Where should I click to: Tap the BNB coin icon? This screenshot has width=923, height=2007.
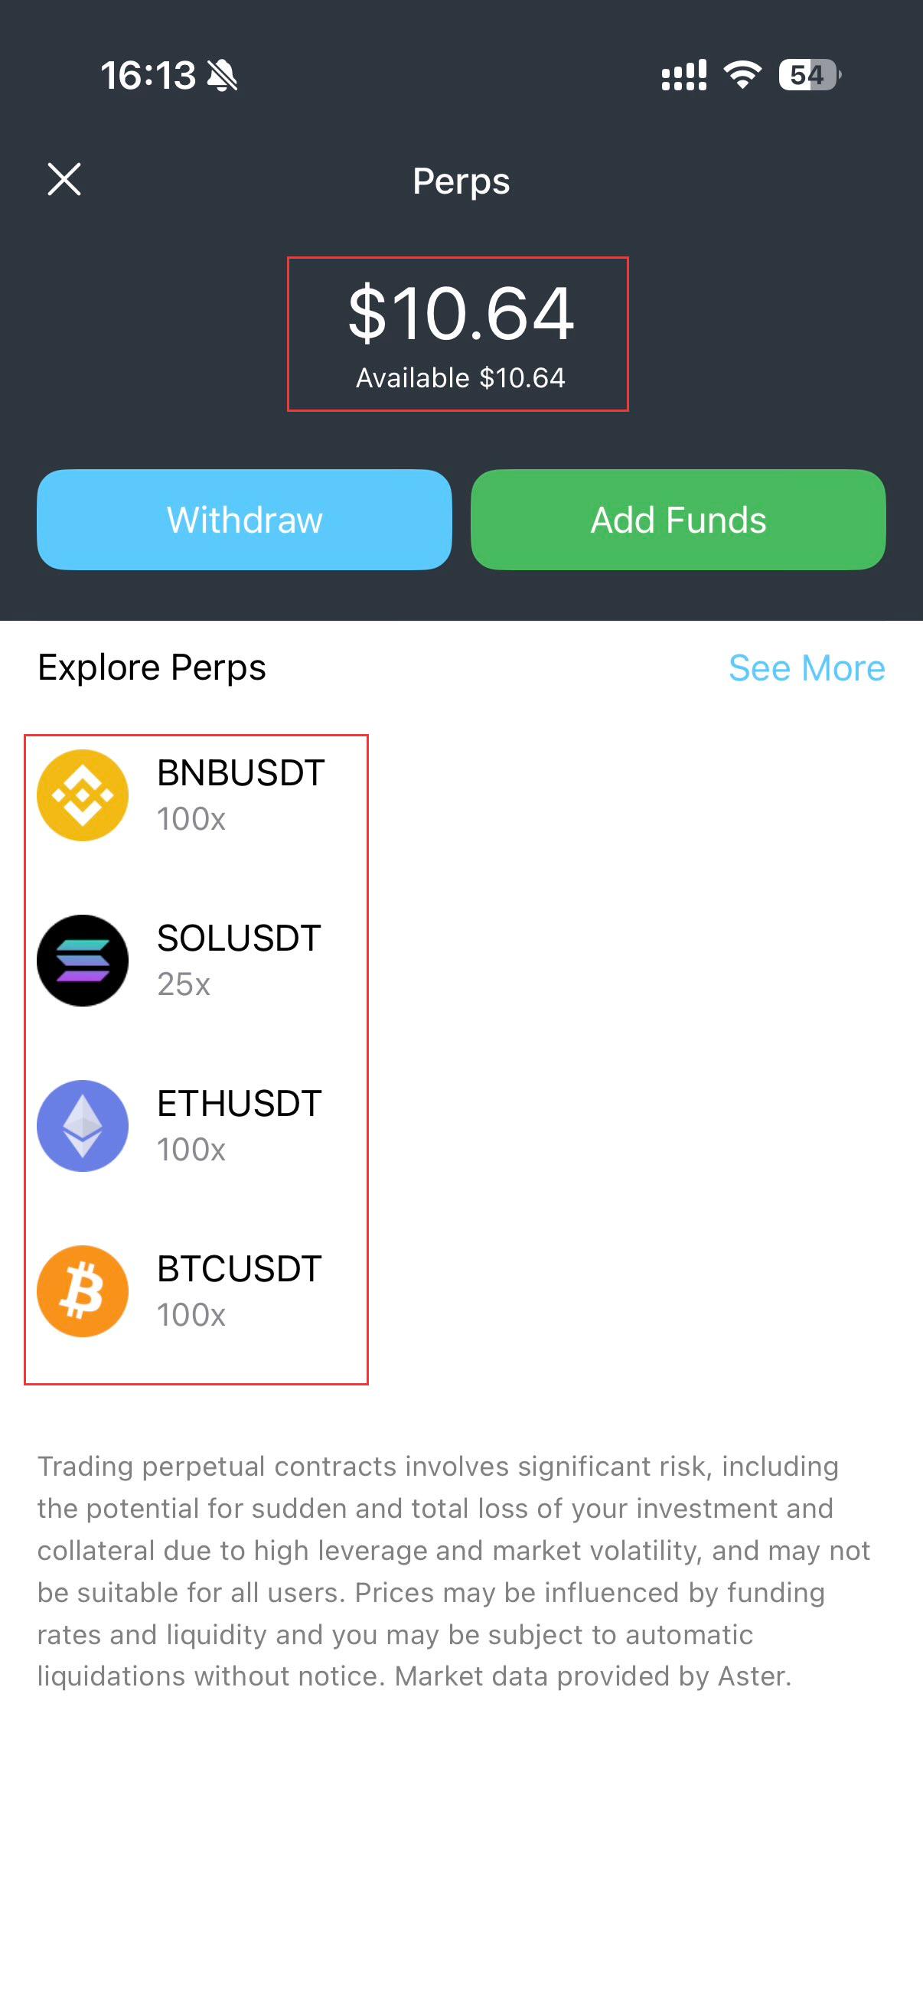point(83,795)
